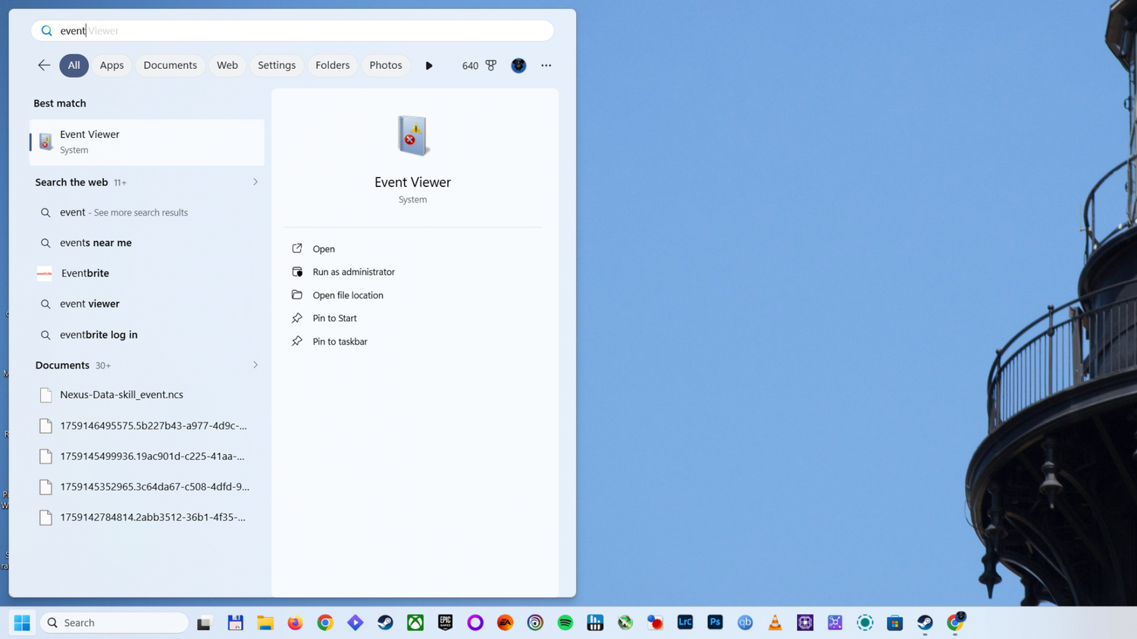Screen dimensions: 1137x639
Task: Select the All filter tab
Action: point(74,65)
